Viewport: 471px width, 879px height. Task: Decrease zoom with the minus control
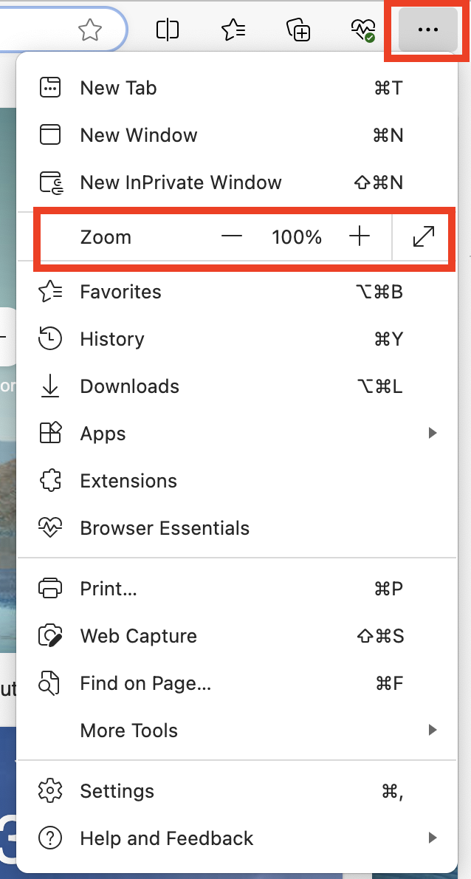(x=231, y=236)
